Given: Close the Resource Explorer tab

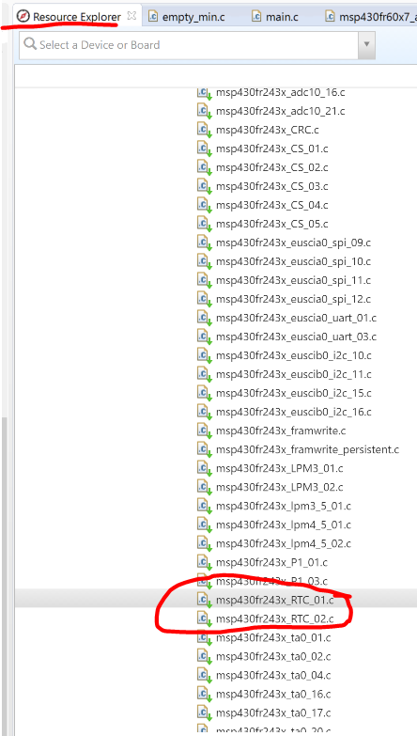Looking at the screenshot, I should pyautogui.click(x=131, y=16).
